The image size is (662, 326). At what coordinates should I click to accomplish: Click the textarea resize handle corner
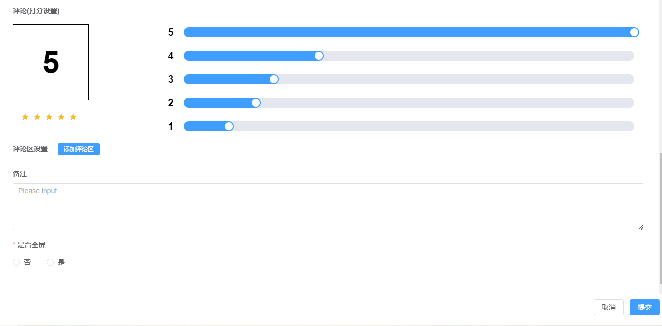[x=641, y=227]
